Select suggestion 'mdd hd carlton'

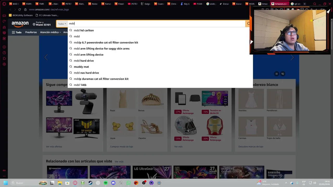click(x=160, y=30)
